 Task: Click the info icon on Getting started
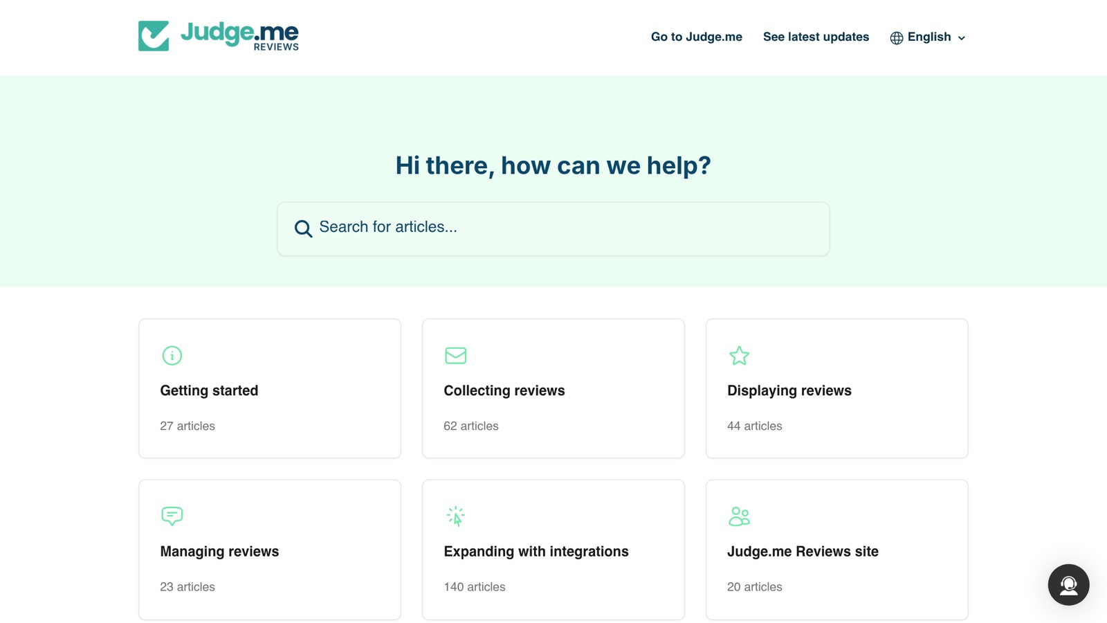[172, 355]
